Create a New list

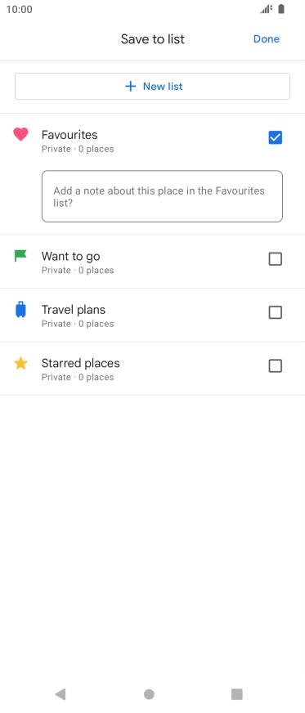(152, 87)
